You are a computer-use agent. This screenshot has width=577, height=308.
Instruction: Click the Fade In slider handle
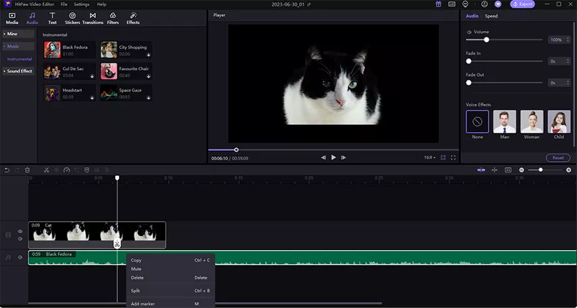pyautogui.click(x=469, y=61)
